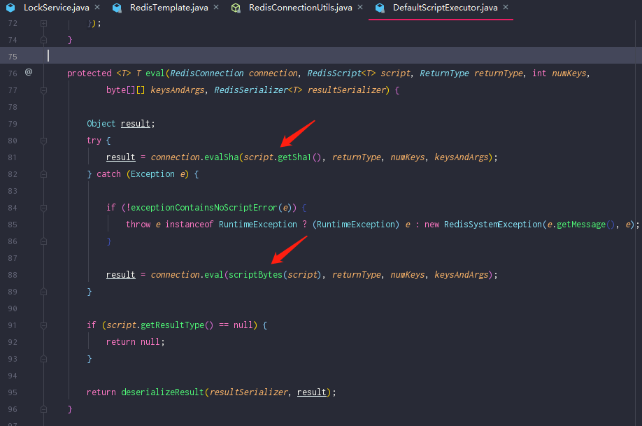
Task: Collapse the try block fold at line 80
Action: 43,140
